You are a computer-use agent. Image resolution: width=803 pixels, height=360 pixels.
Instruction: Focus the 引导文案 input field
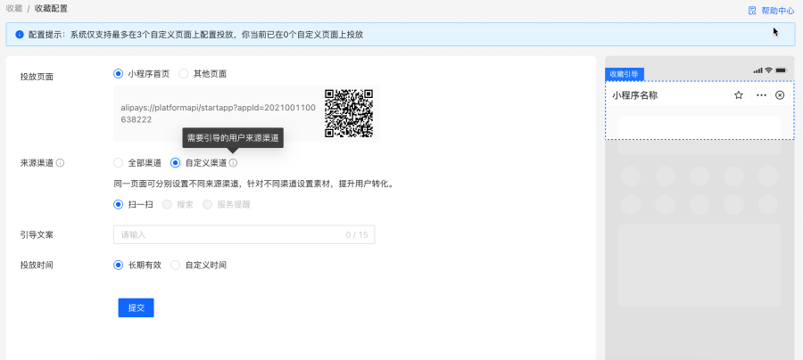pos(244,234)
